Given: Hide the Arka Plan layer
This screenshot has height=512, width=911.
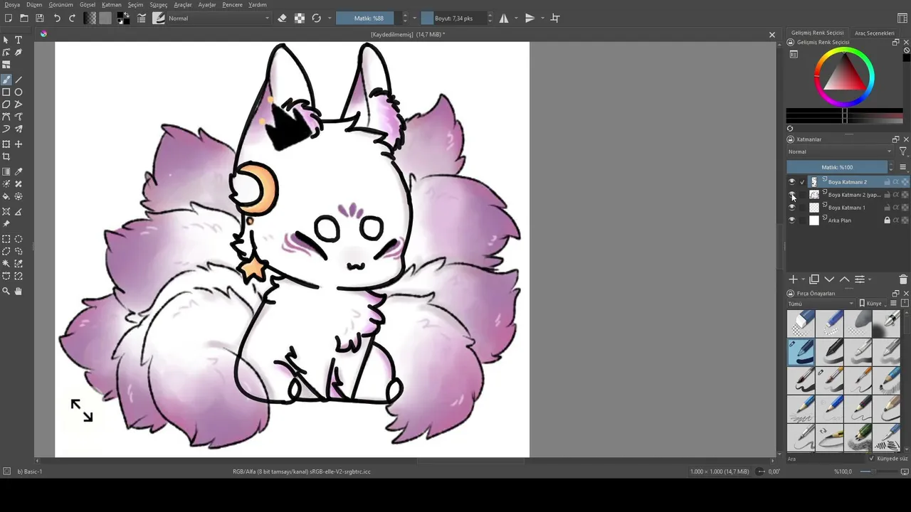Looking at the screenshot, I should tap(791, 220).
